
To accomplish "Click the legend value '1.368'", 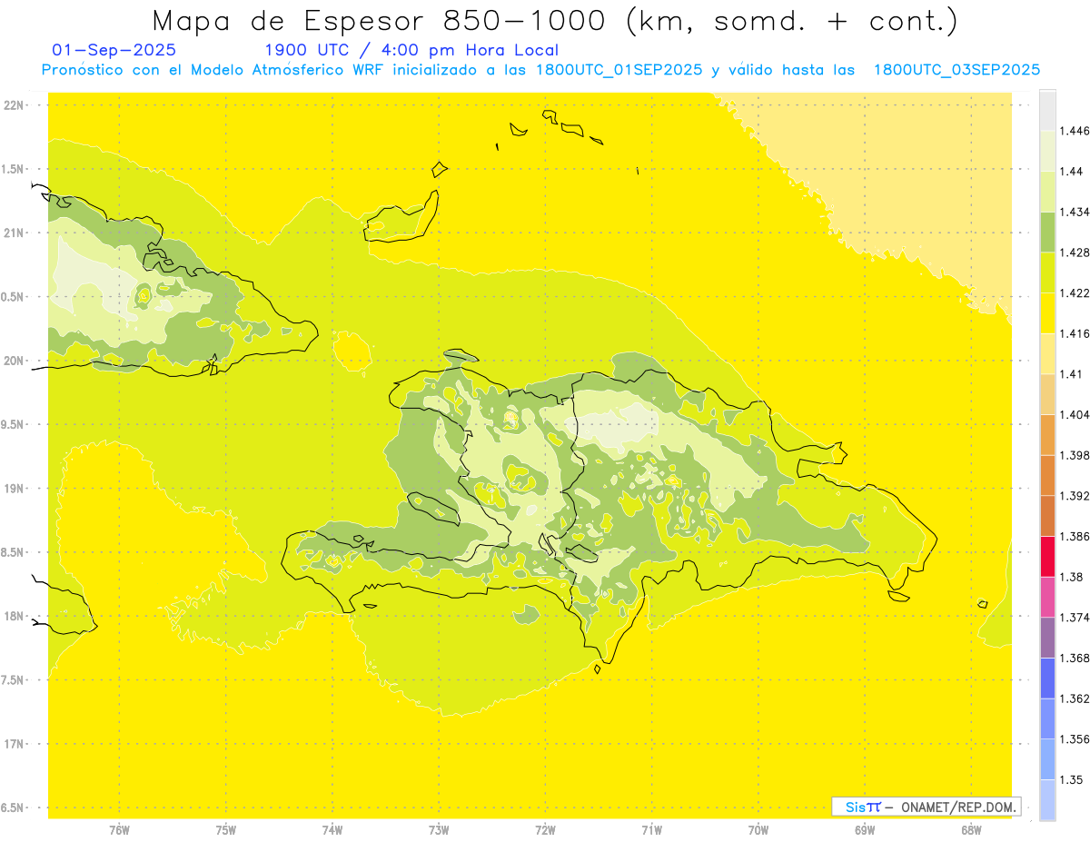I will click(1075, 658).
